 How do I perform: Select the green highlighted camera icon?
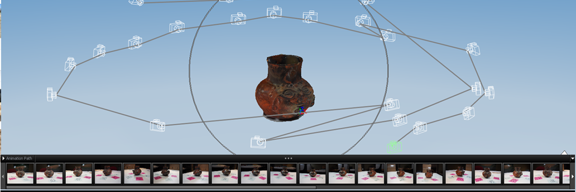tap(394, 147)
